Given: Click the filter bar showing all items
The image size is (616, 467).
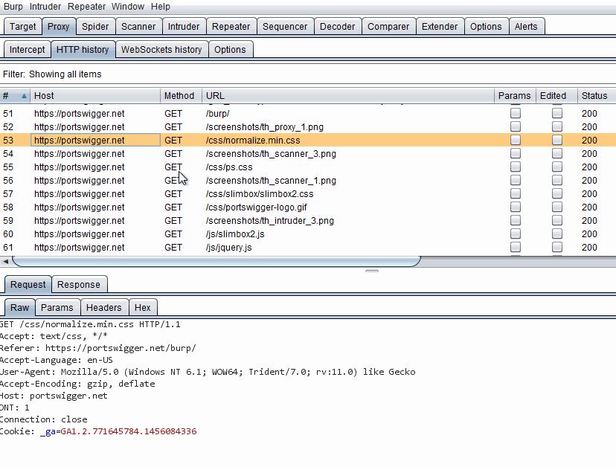Looking at the screenshot, I should (52, 74).
